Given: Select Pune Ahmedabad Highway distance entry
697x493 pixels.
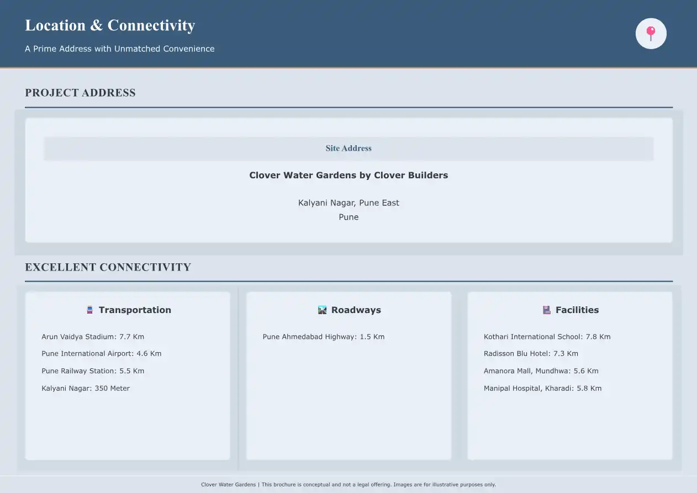Looking at the screenshot, I should (x=324, y=337).
